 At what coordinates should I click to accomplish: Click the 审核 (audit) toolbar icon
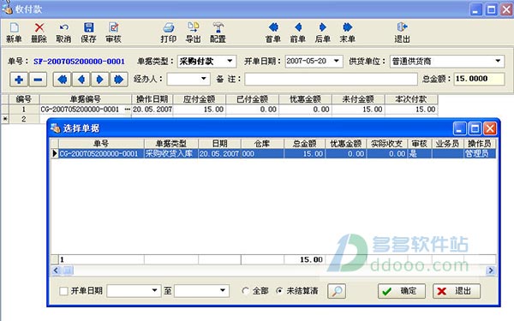[113, 33]
